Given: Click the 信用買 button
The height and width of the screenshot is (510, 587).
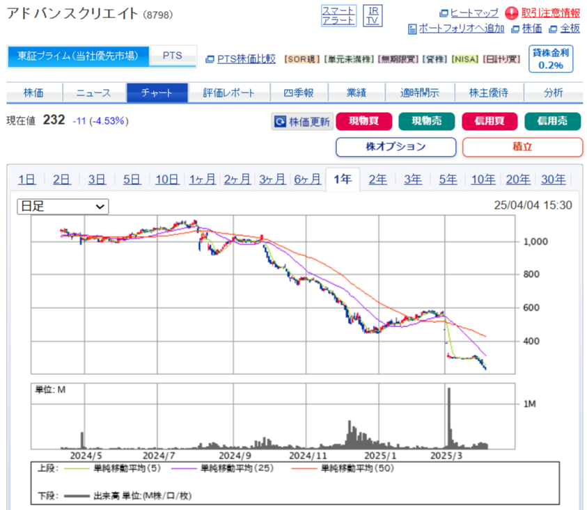Looking at the screenshot, I should (490, 121).
